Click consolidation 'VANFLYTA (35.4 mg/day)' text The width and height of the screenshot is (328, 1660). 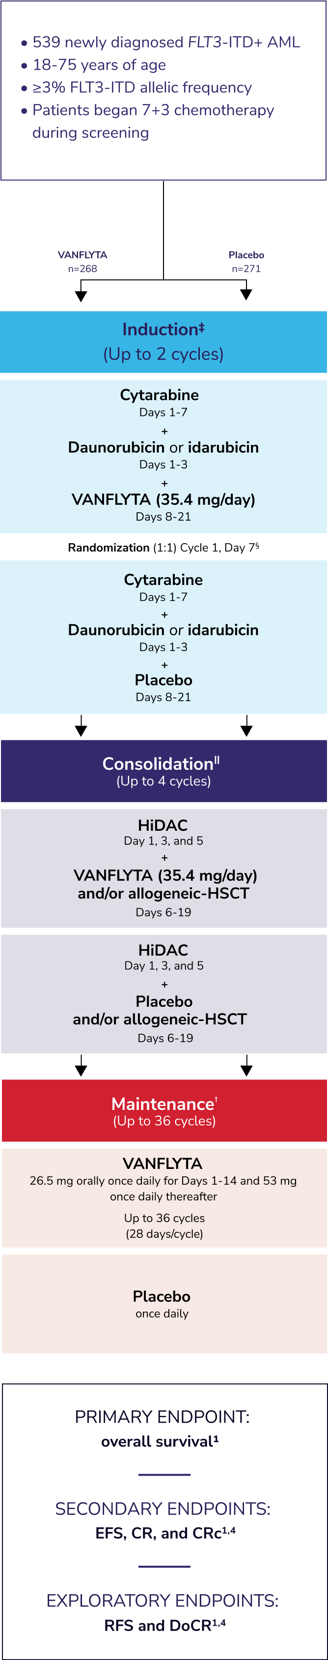164,875
